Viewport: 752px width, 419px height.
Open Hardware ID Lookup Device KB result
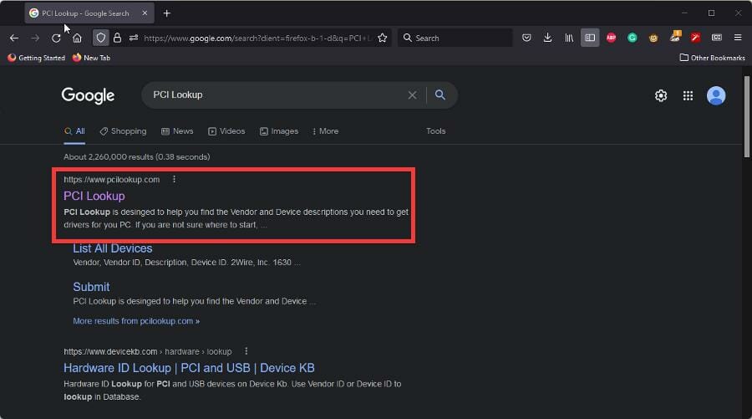point(189,368)
